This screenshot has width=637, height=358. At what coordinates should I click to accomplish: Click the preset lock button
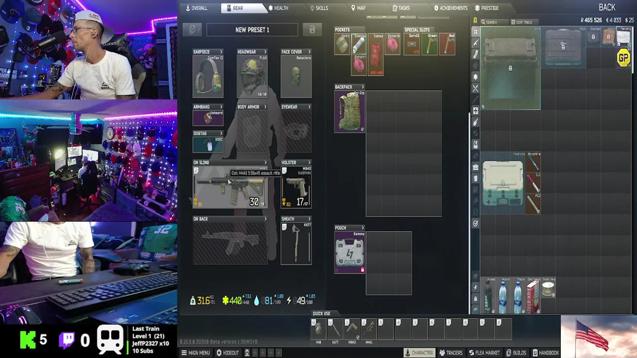[x=312, y=30]
